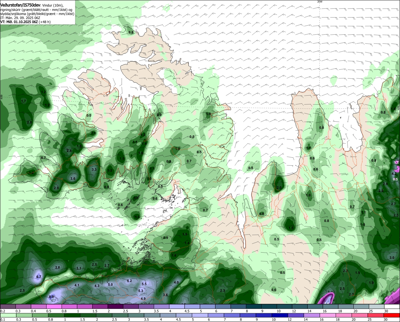Click the bright red 30 swatch, lower legend row
The height and width of the screenshot is (322, 400).
[x=392, y=315]
